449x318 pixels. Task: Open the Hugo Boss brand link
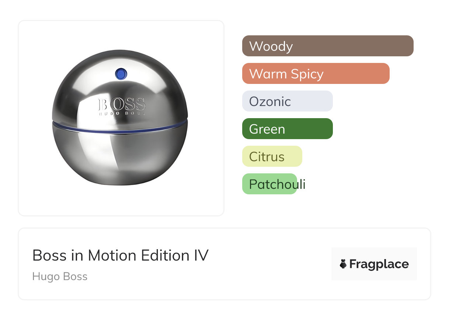[x=60, y=276]
